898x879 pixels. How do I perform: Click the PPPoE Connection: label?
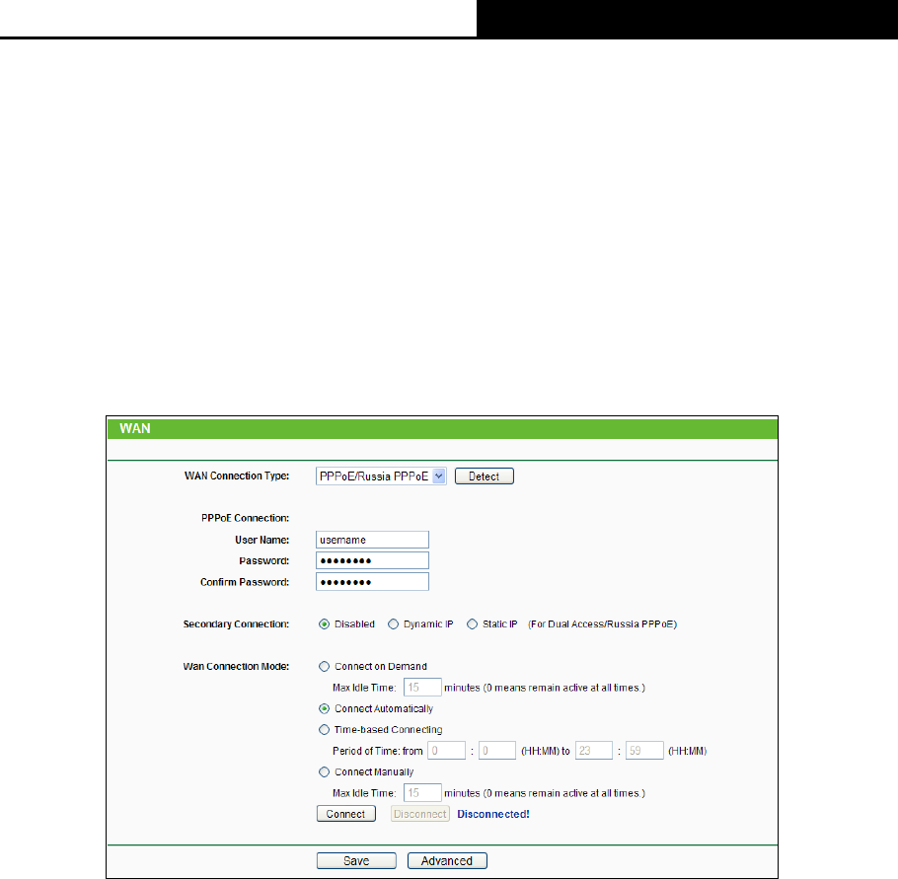coord(245,518)
